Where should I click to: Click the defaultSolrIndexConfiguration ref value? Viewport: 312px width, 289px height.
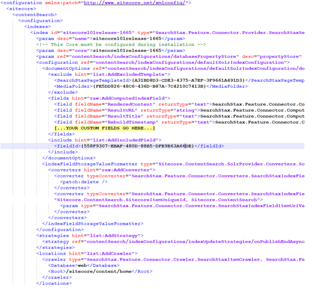click(x=190, y=62)
